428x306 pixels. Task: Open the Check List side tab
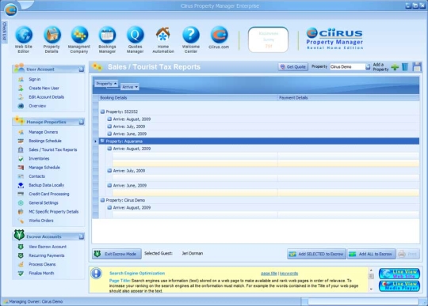click(4, 32)
